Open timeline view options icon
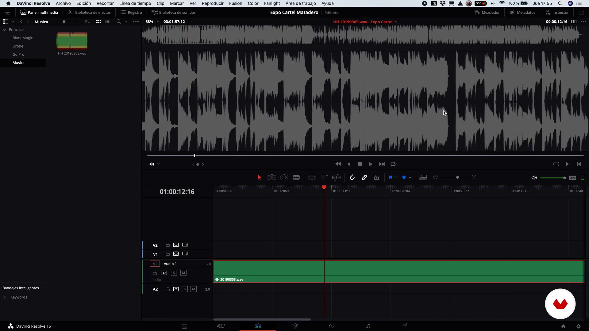Viewport: 589px width, 331px height. [x=423, y=177]
